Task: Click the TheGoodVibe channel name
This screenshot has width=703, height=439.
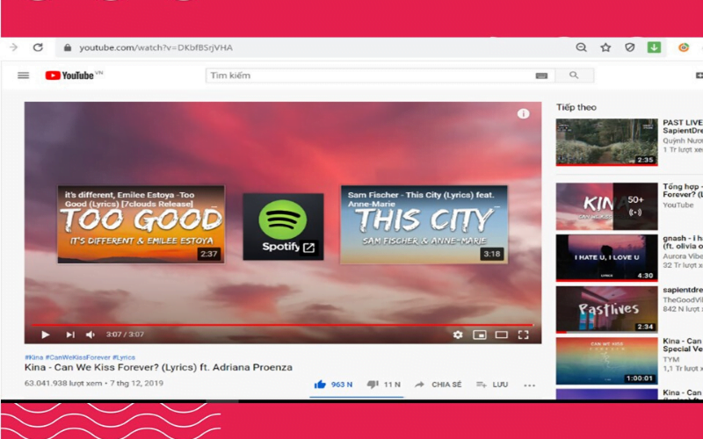Action: tap(683, 300)
